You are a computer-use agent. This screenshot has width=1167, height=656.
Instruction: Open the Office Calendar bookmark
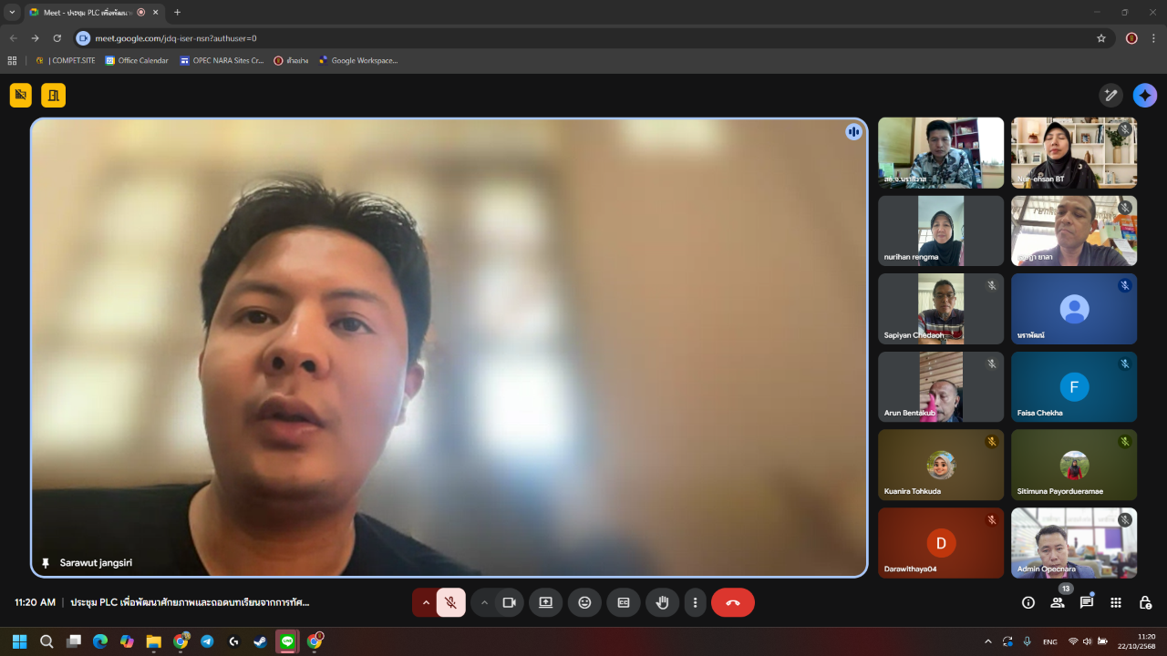click(137, 61)
